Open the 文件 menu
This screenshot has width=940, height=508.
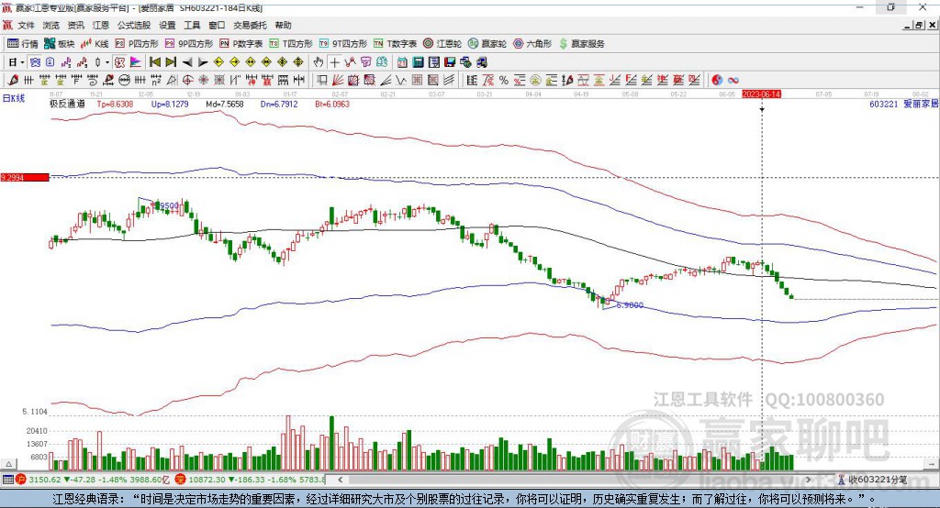pos(26,25)
